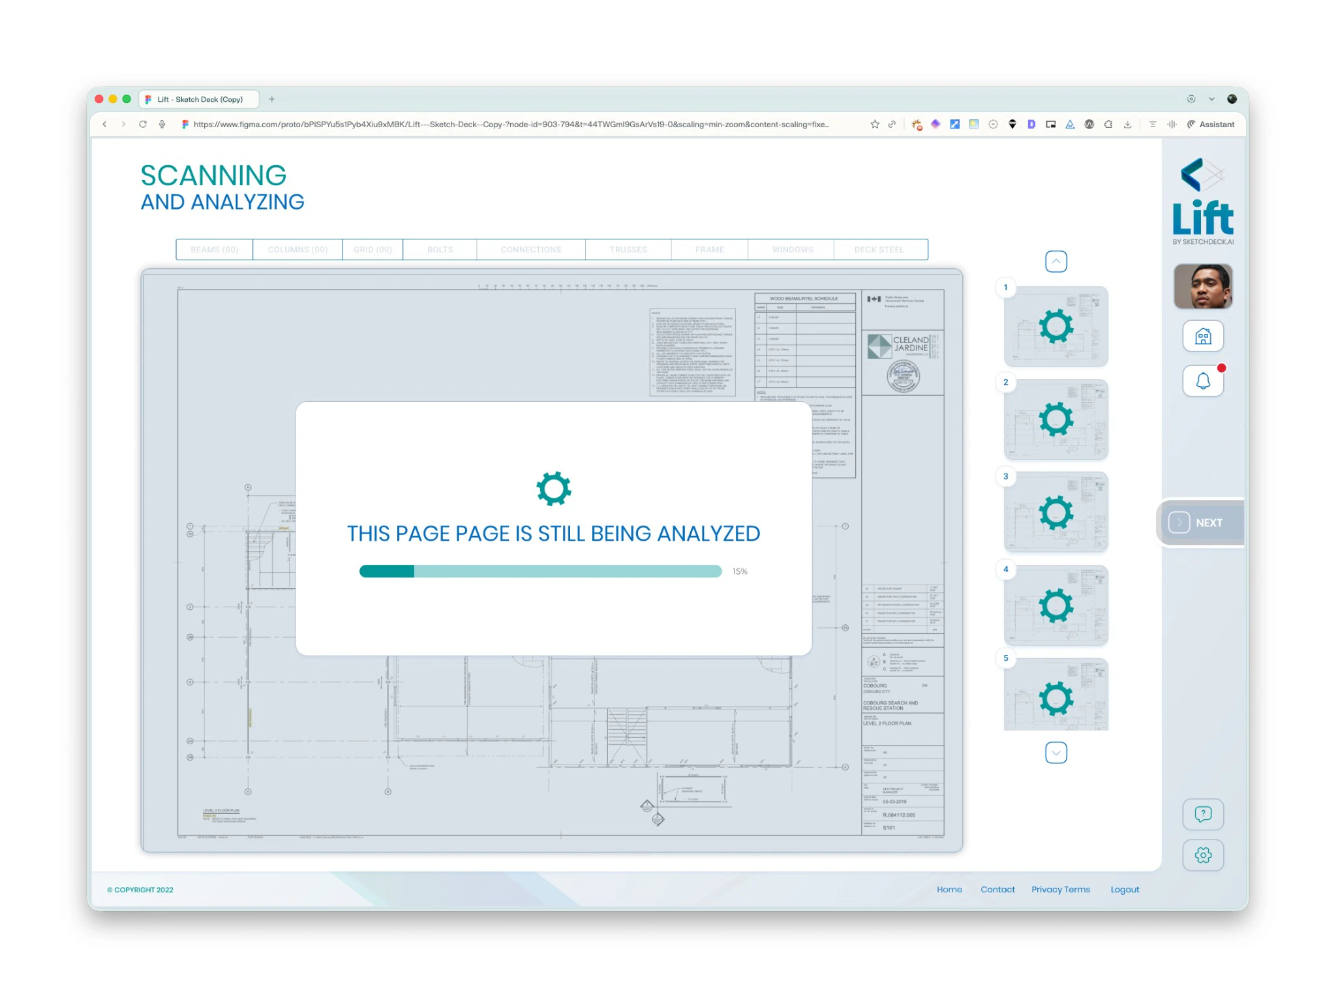Viewport: 1336px width, 998px height.
Task: Click the browser address bar URL
Action: click(x=511, y=125)
